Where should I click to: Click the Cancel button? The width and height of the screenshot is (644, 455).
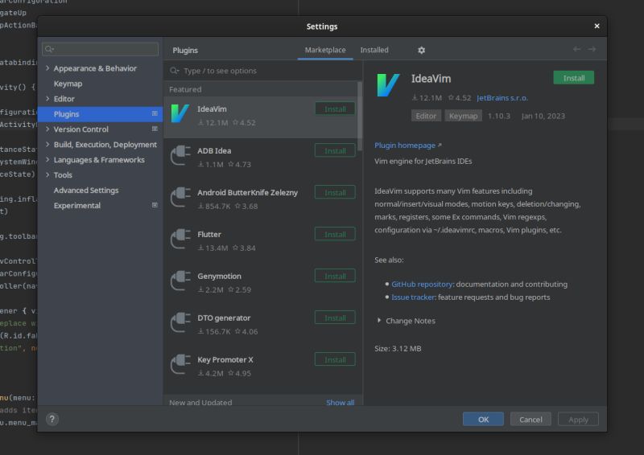pos(530,420)
